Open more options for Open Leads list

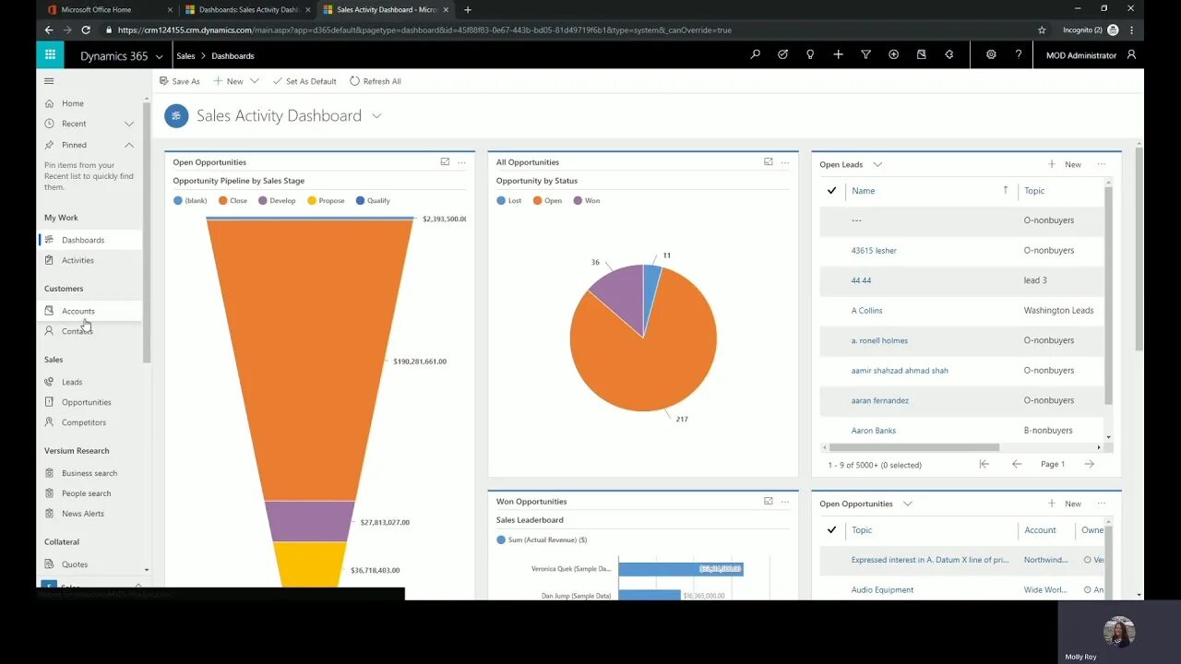pos(1101,164)
